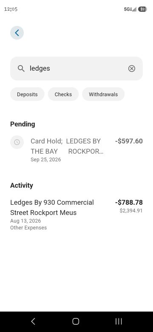Tap the Android home button
153x332 pixels.
click(76, 321)
